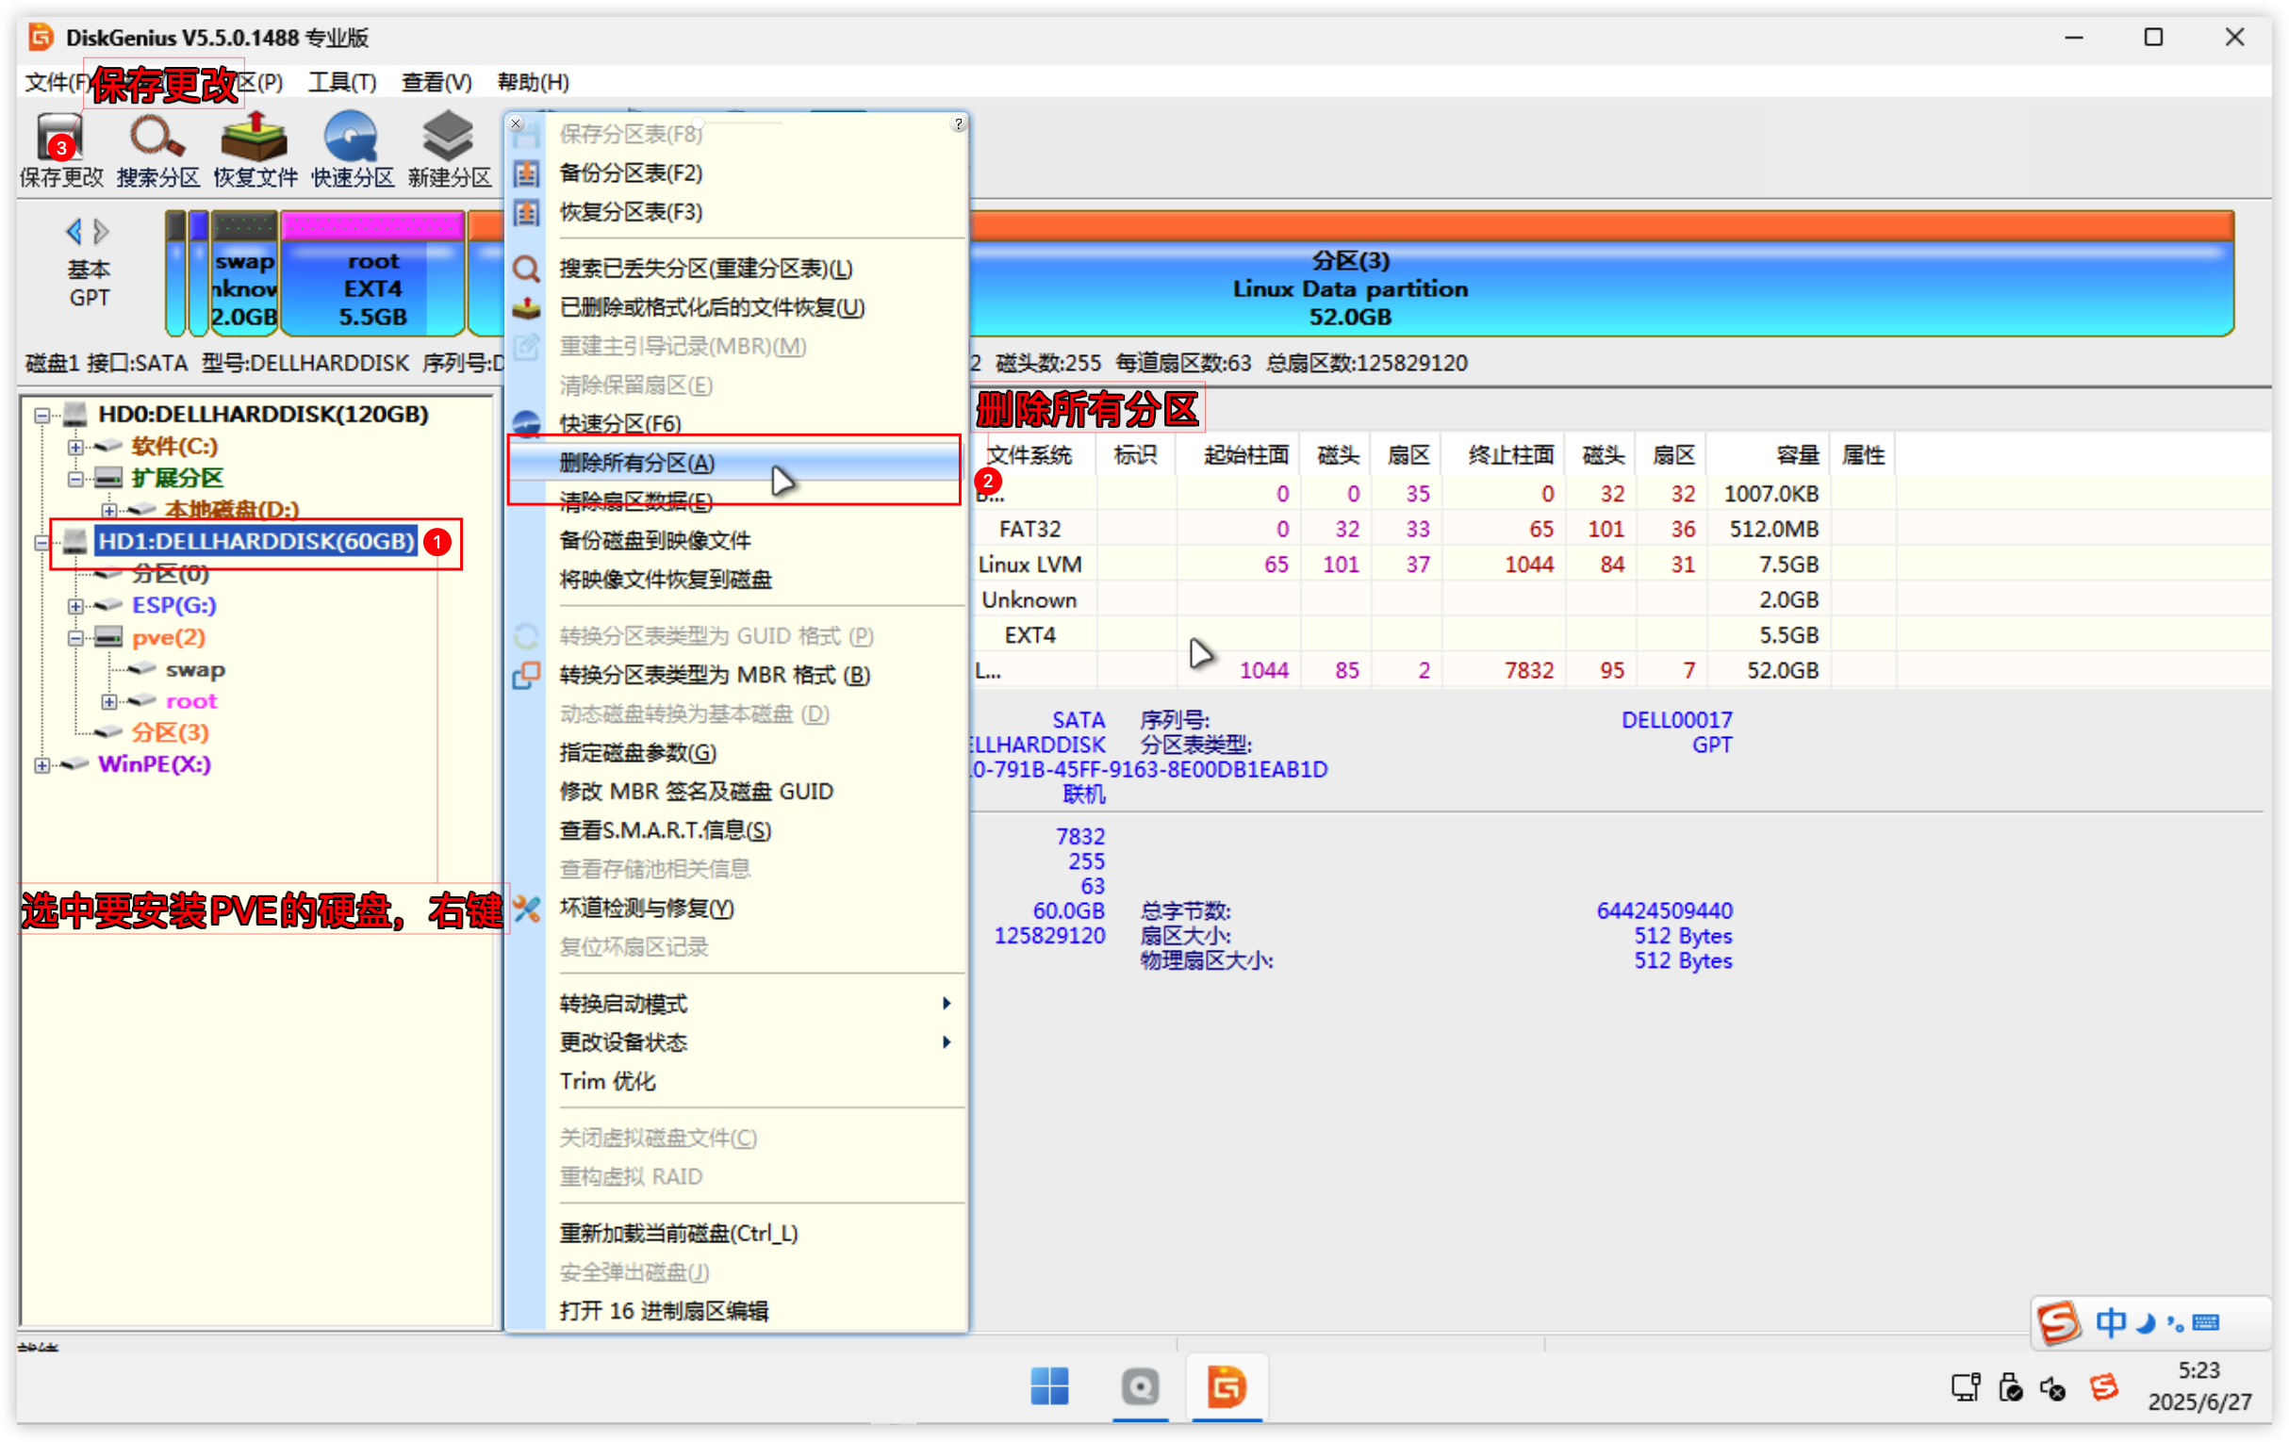Image resolution: width=2289 pixels, height=1442 pixels.
Task: Open the 查看(V) menu
Action: pos(436,82)
